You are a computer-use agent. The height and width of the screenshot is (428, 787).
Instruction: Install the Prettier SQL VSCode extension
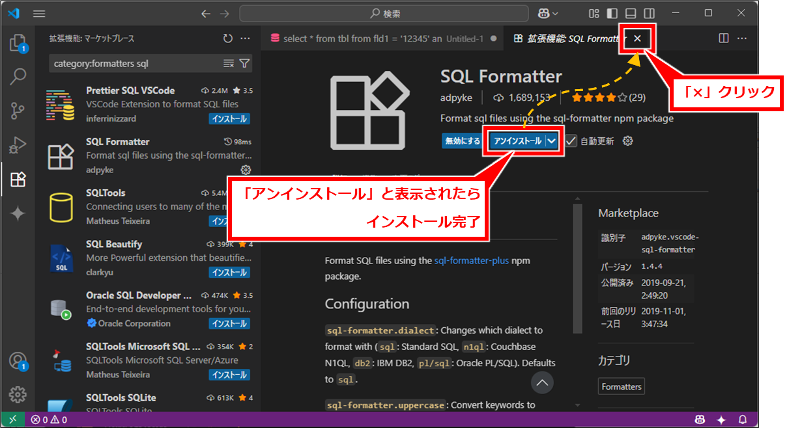click(x=229, y=119)
